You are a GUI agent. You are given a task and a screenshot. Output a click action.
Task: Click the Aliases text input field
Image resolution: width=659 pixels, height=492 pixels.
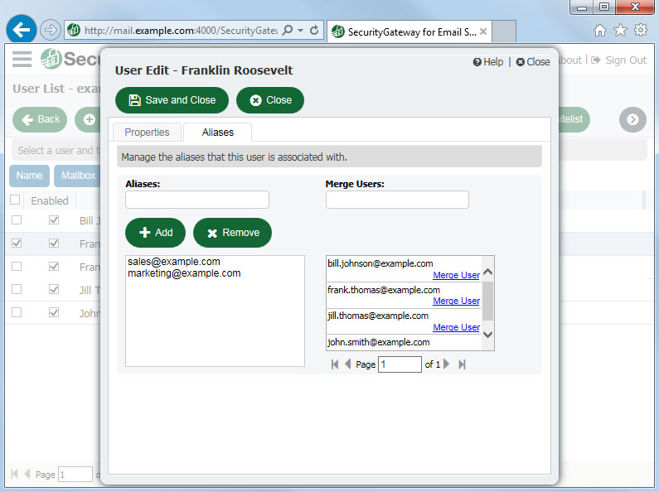pyautogui.click(x=197, y=200)
